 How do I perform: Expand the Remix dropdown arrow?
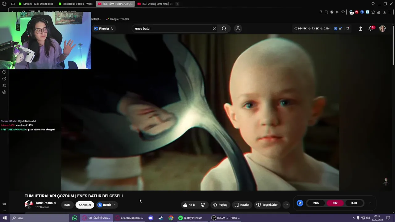point(115,205)
